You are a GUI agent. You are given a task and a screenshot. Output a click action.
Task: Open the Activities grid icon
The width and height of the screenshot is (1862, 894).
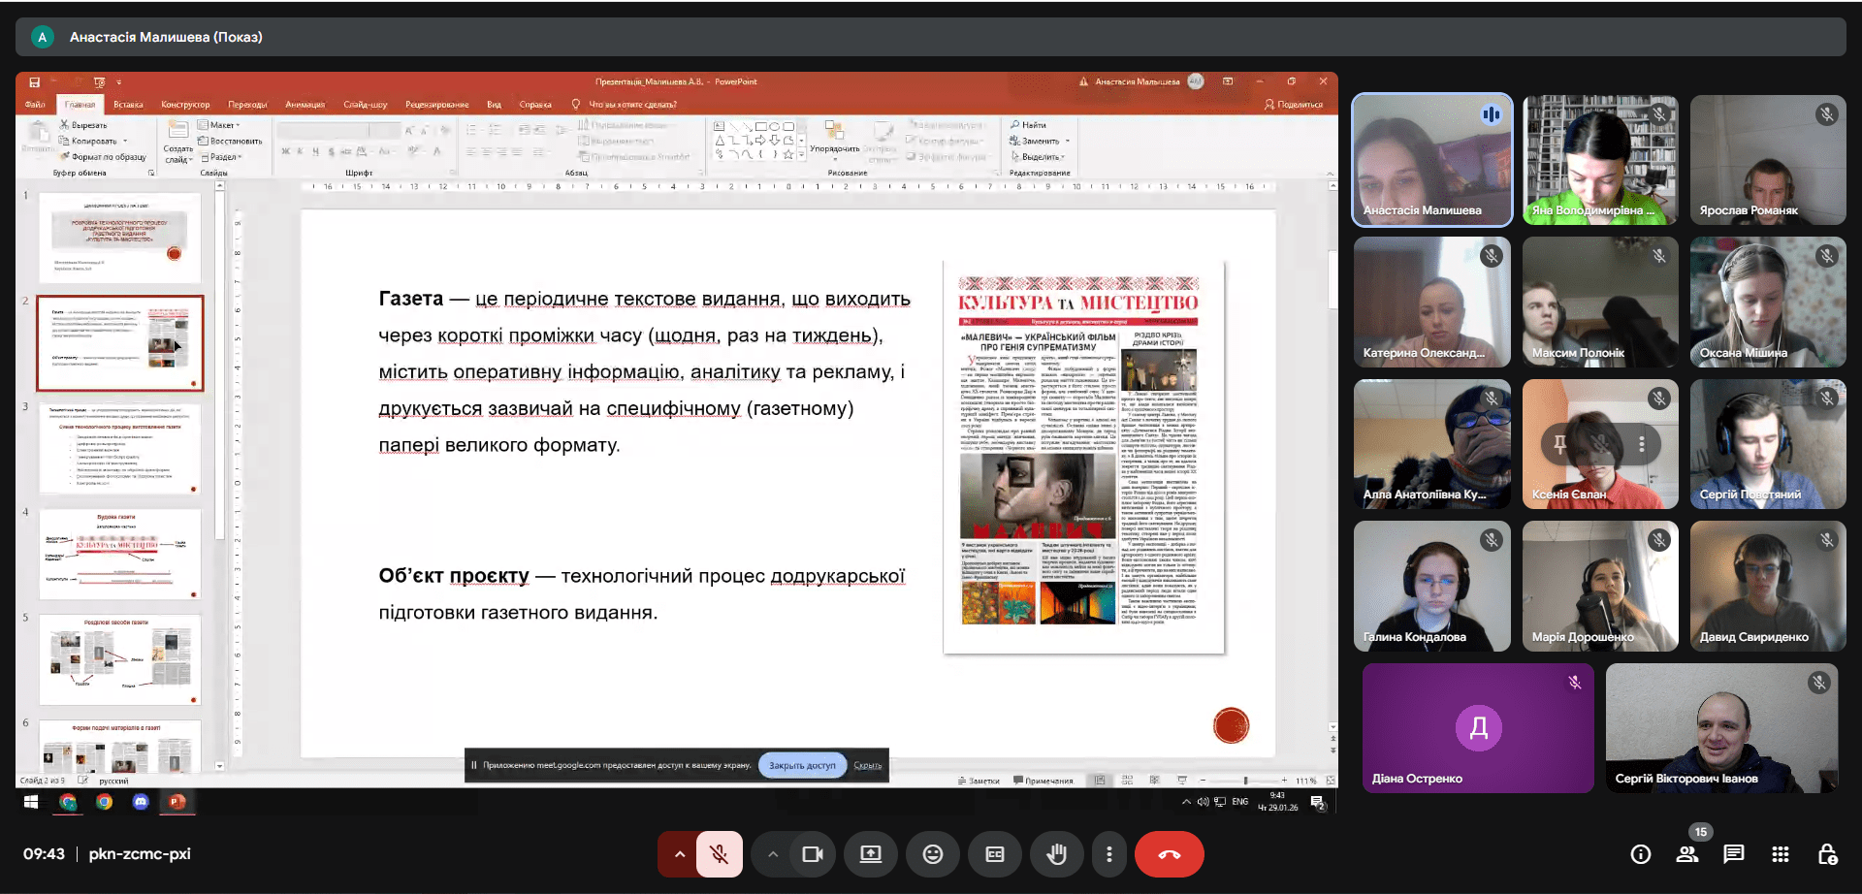(1780, 854)
